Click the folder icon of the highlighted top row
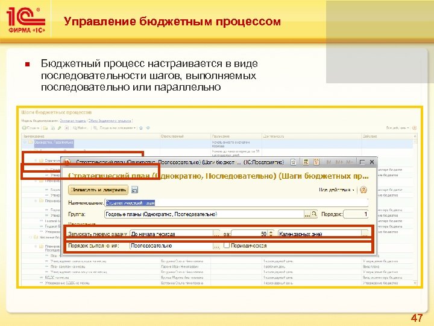 click(31, 142)
